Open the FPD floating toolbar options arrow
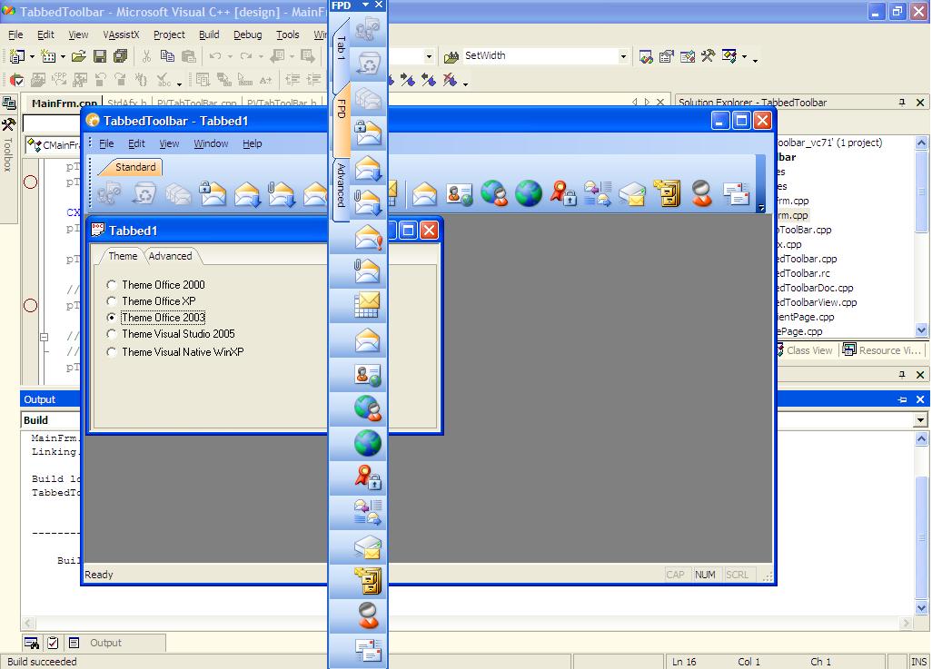 pos(365,5)
